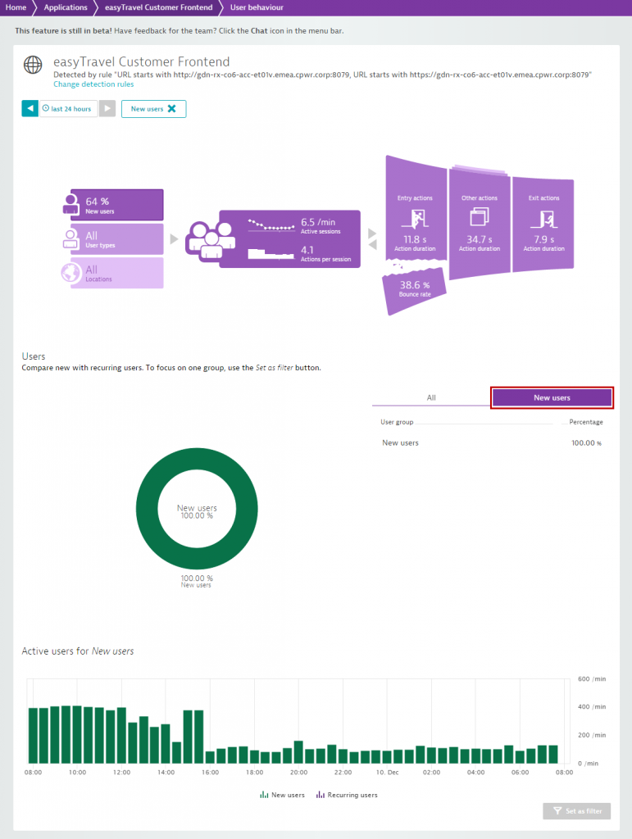Switch to the All users tab
The height and width of the screenshot is (839, 632).
[x=431, y=397]
